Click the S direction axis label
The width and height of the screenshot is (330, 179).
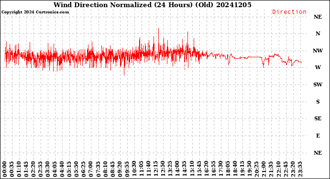click(x=318, y=102)
